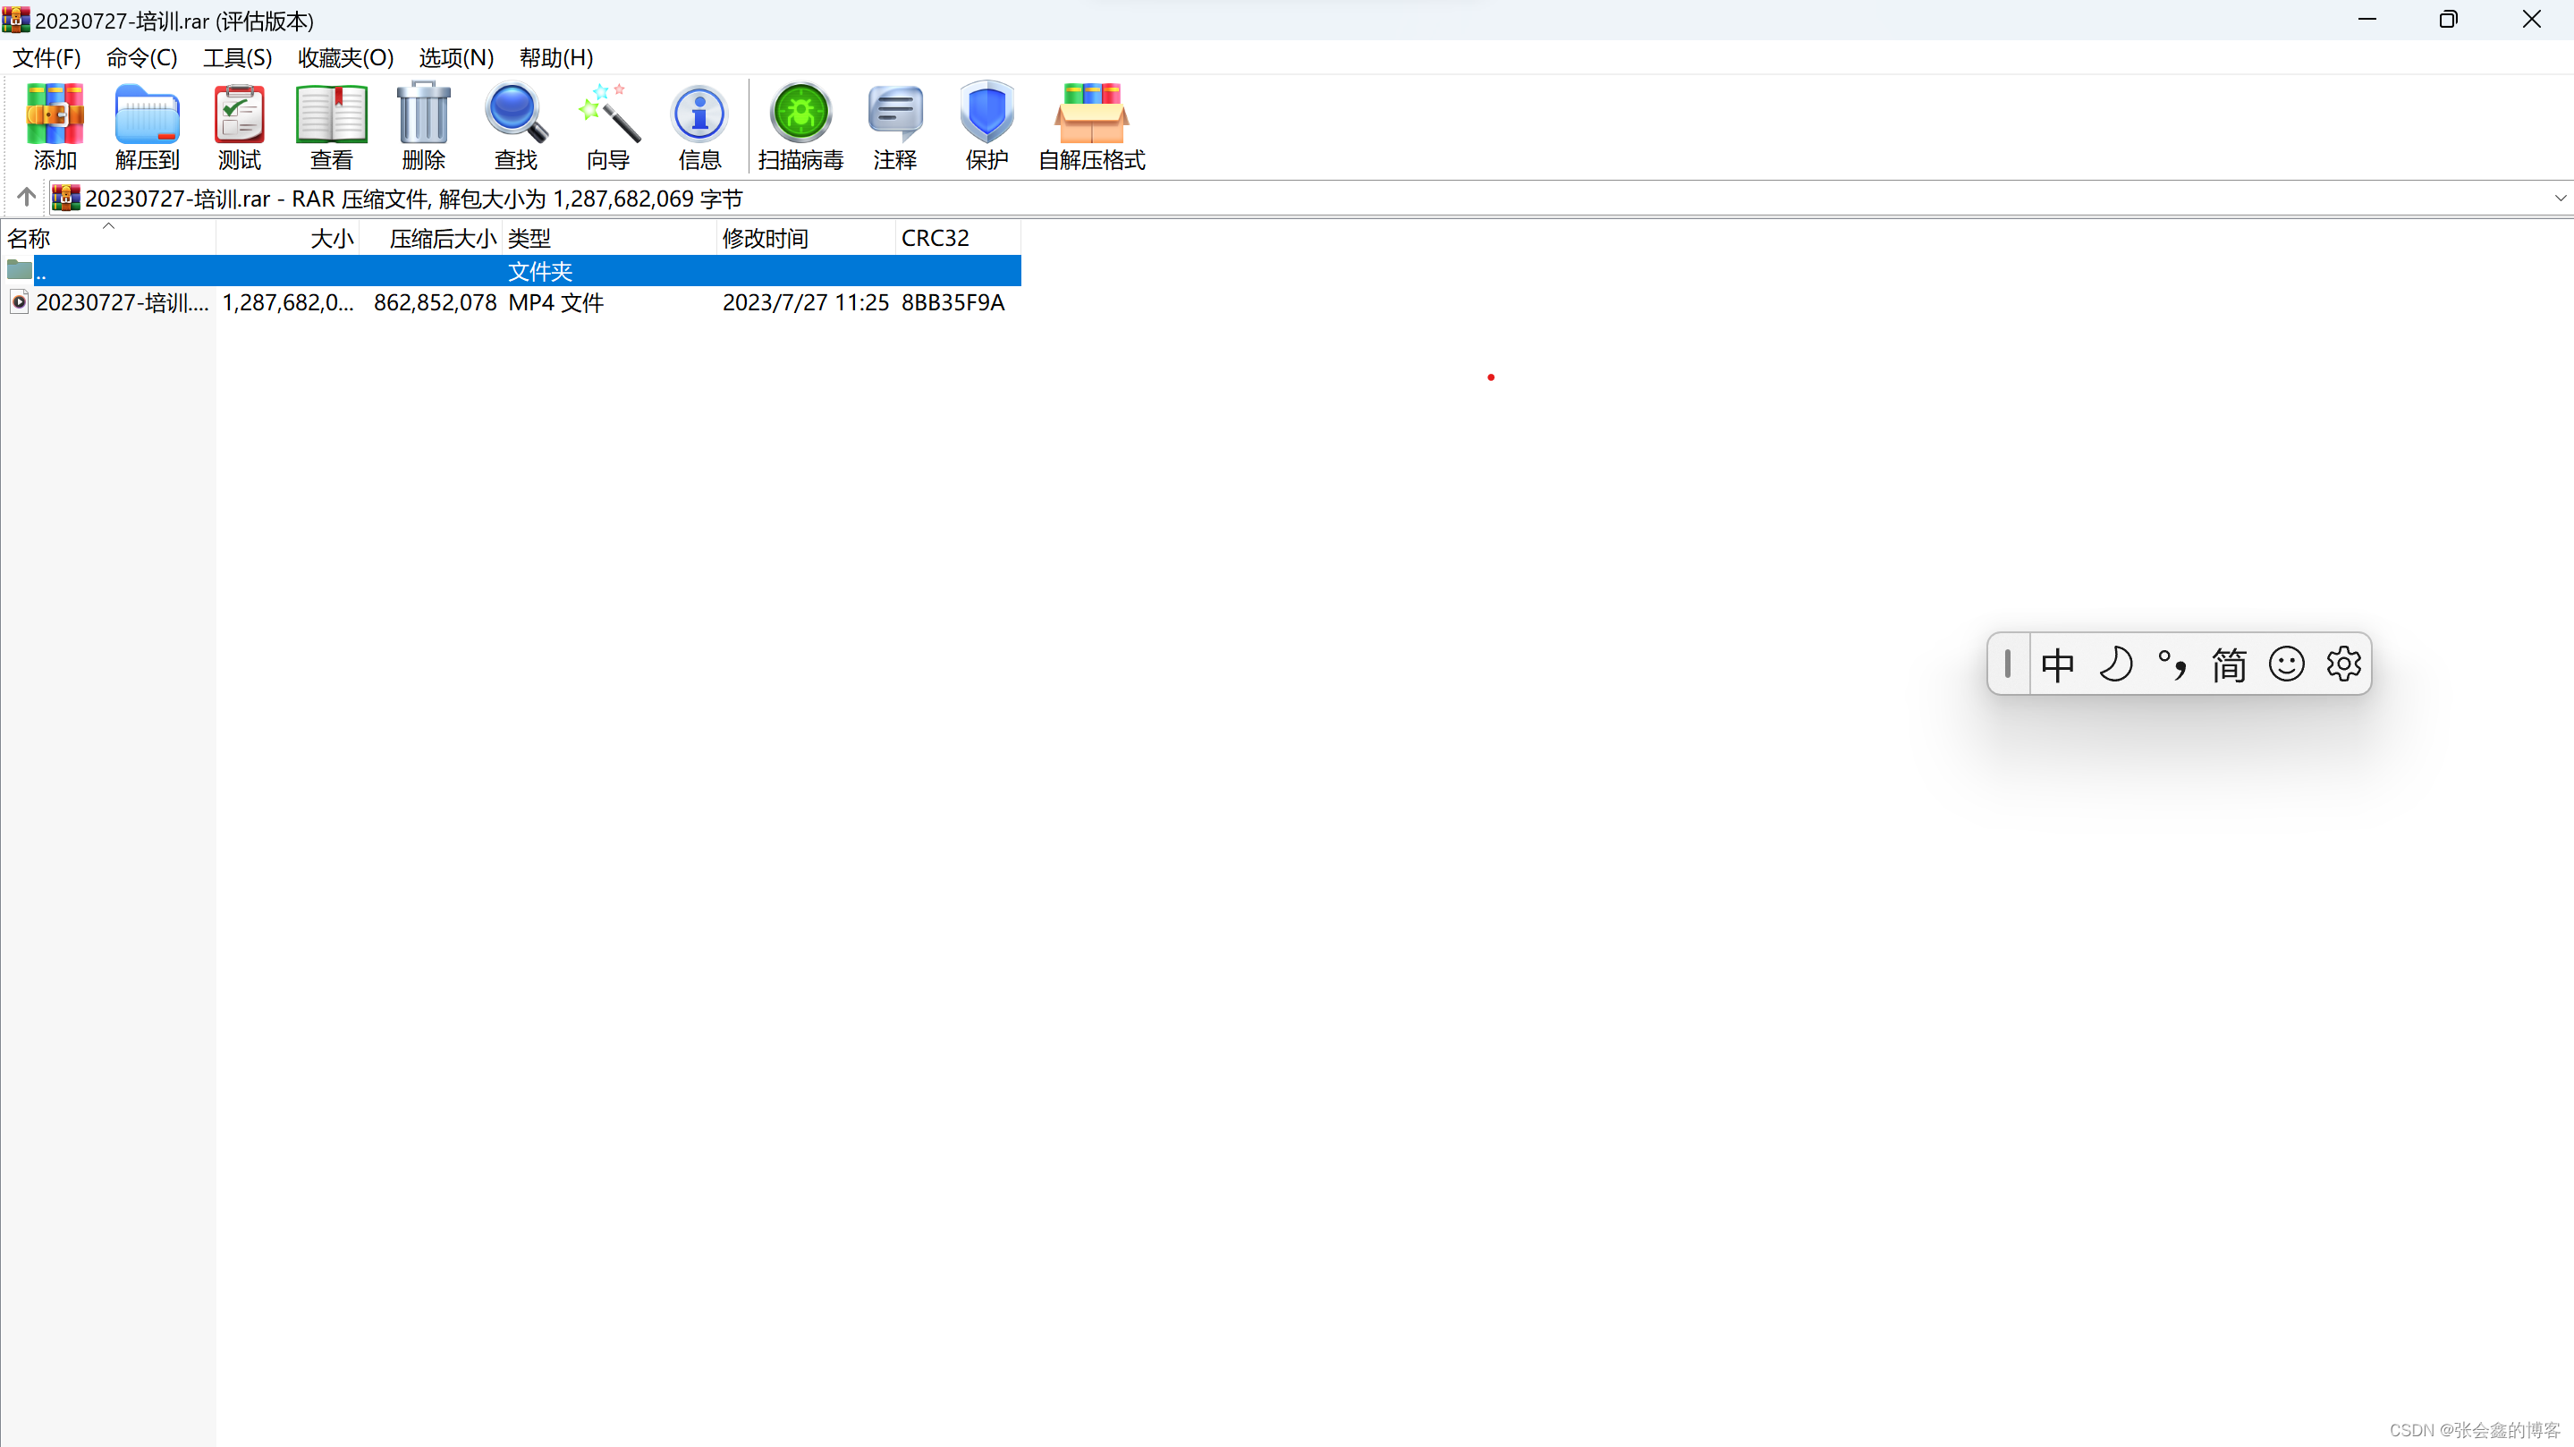2574x1447 pixels.
Task: Run the 测试 (Test) archive tool
Action: coord(239,127)
